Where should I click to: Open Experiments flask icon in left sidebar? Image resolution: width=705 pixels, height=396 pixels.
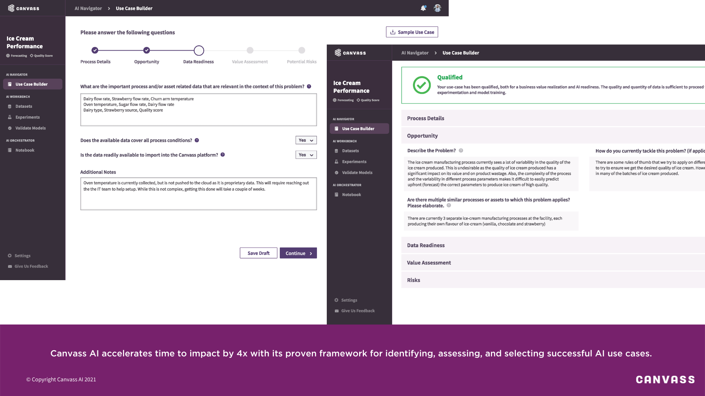(10, 117)
